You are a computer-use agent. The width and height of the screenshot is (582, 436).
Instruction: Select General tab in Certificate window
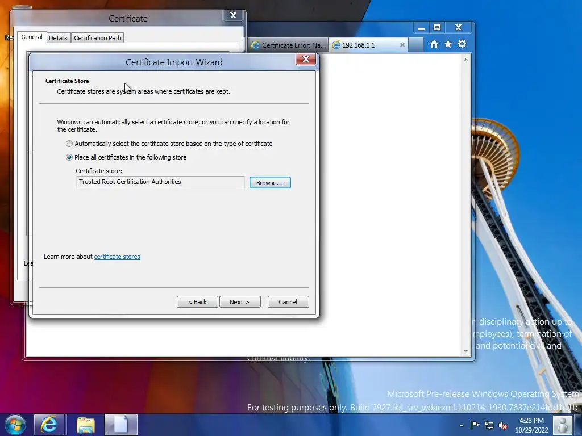click(32, 37)
